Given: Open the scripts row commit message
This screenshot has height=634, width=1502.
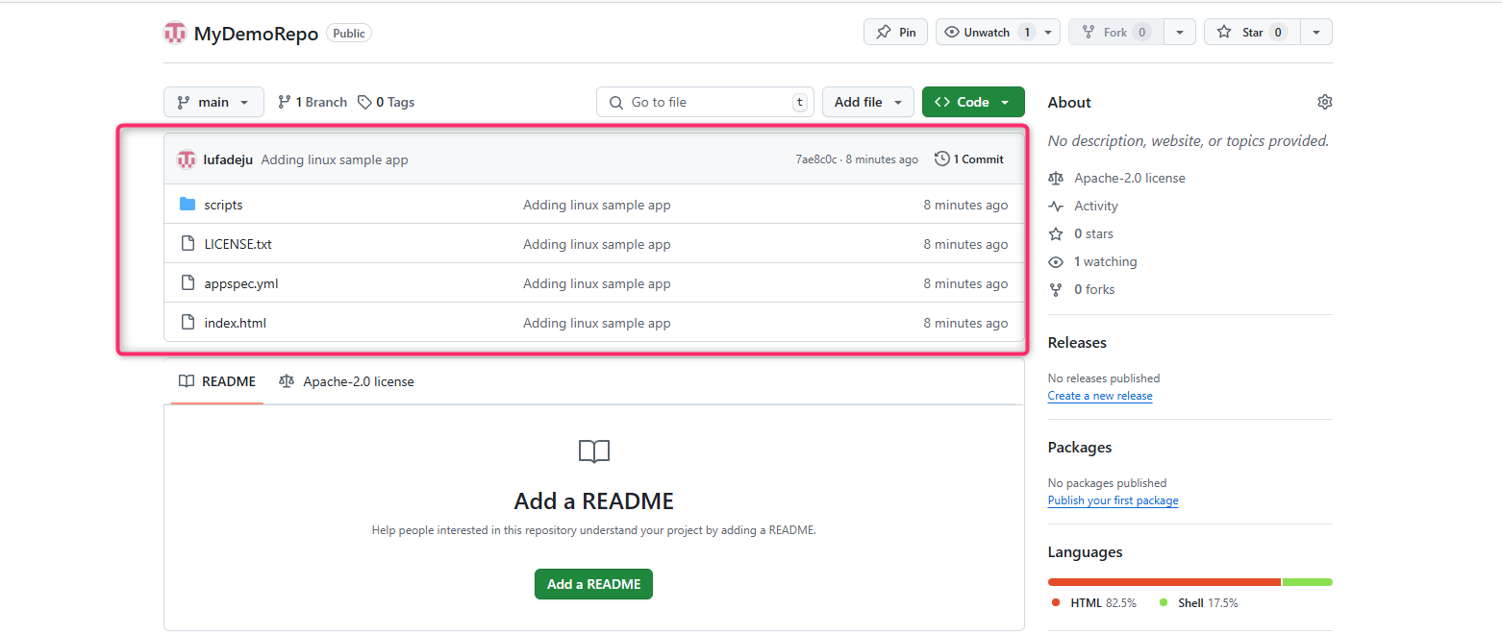Looking at the screenshot, I should pyautogui.click(x=597, y=205).
